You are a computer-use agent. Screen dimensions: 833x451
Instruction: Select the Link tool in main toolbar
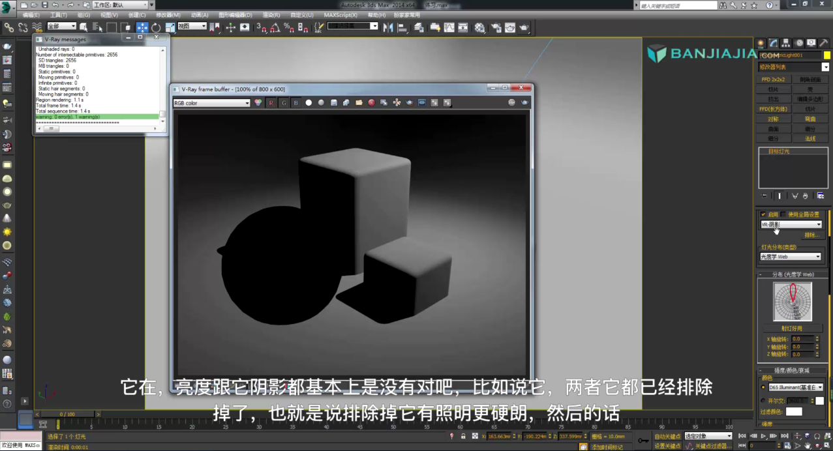(8, 27)
